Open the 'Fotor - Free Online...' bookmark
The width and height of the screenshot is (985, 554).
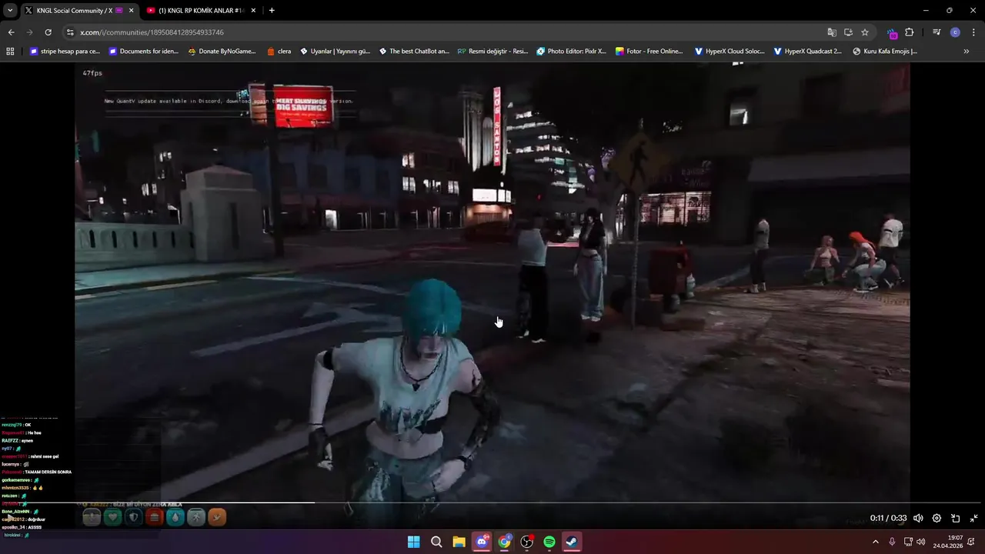coord(650,52)
